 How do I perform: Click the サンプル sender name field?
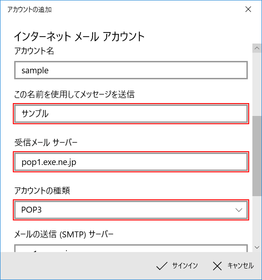point(131,114)
